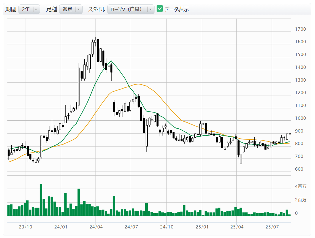Viewport: 315px width, 238px height.
Task: Click the peak of the green moving-average line
Action: pyautogui.click(x=111, y=61)
